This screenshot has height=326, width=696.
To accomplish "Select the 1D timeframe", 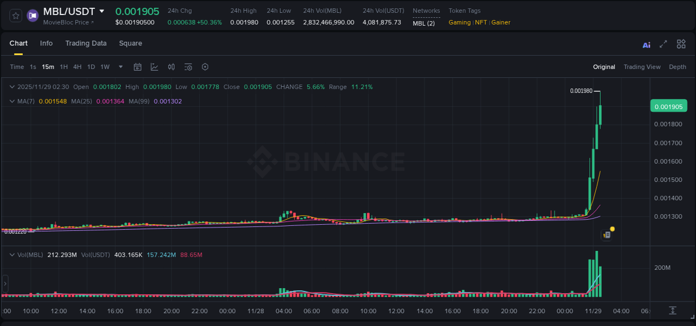I will pyautogui.click(x=91, y=67).
